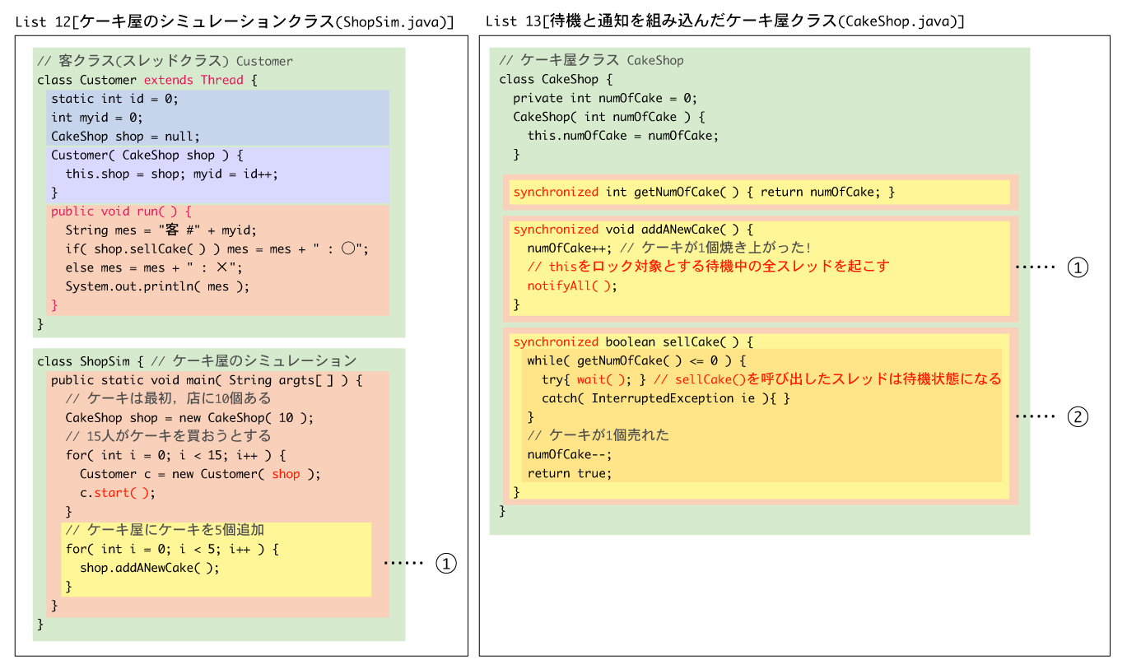Click the red comment '// thisをロック対象とする待機中の全スレッドを起こす'

coord(709,267)
